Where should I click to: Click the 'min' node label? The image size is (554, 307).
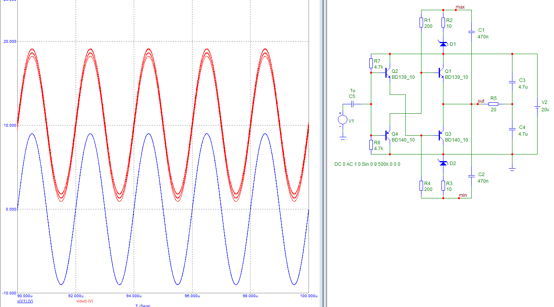coord(463,195)
